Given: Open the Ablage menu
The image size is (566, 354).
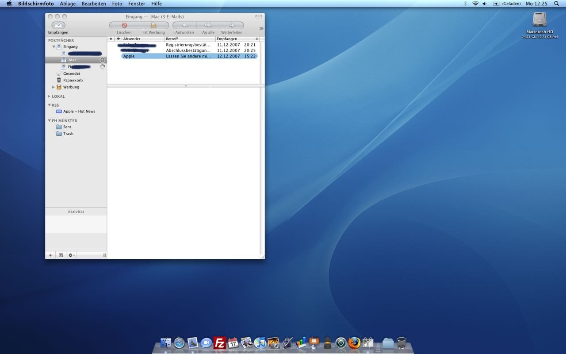Looking at the screenshot, I should click(68, 4).
